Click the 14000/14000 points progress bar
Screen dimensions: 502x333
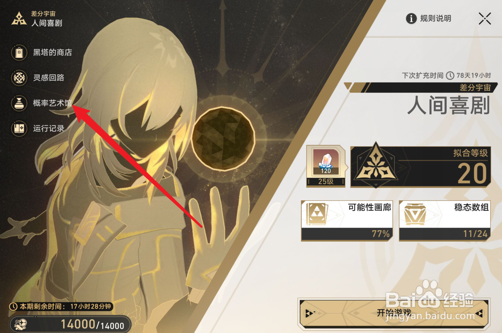pyautogui.click(x=70, y=324)
